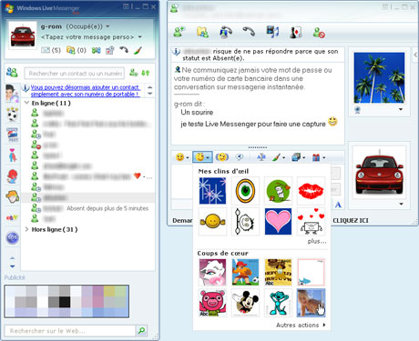The image size is (419, 341).
Task: Open Autres actions submenu
Action: [x=301, y=325]
